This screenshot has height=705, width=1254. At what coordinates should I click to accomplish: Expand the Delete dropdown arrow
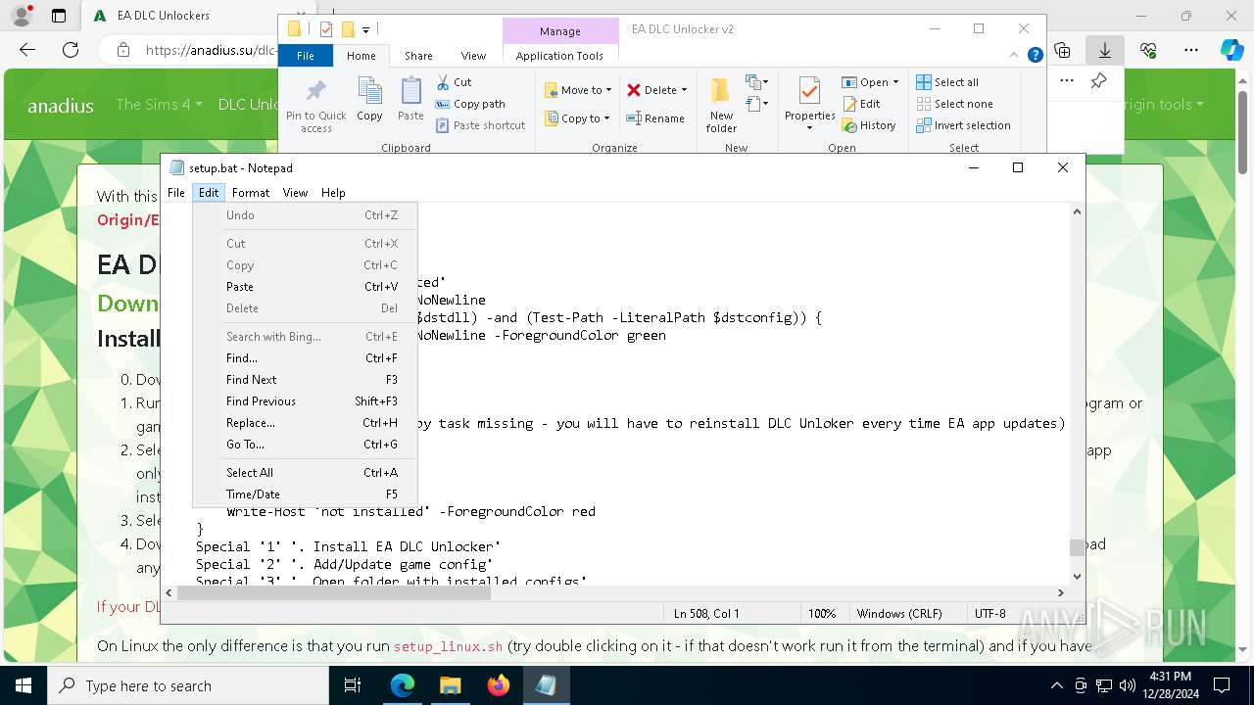click(x=684, y=90)
